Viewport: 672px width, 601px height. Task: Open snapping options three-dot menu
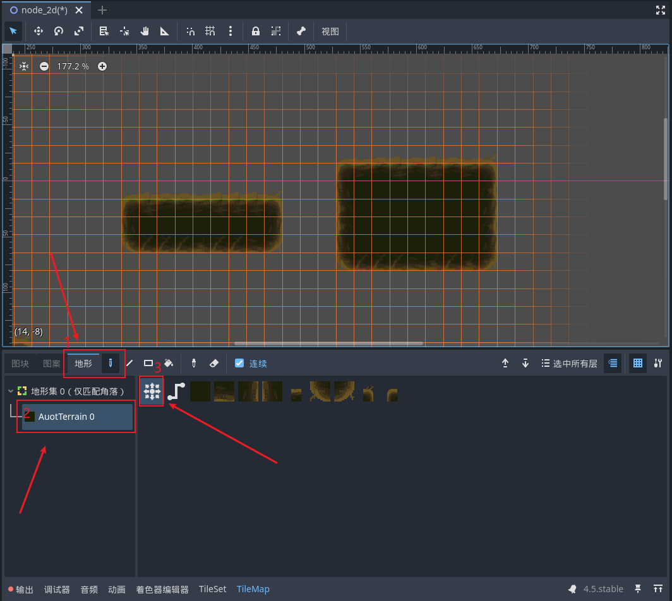(231, 31)
